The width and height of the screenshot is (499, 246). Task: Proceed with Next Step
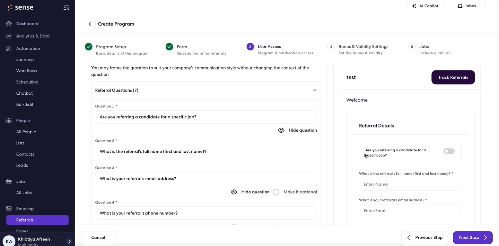[x=472, y=237]
